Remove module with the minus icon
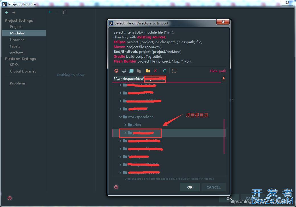The image size is (296, 207). tap(57, 12)
